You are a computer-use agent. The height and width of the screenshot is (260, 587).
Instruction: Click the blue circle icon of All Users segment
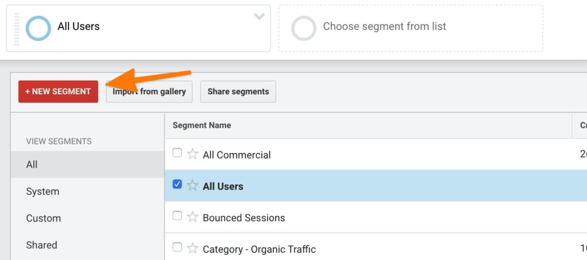coord(38,29)
